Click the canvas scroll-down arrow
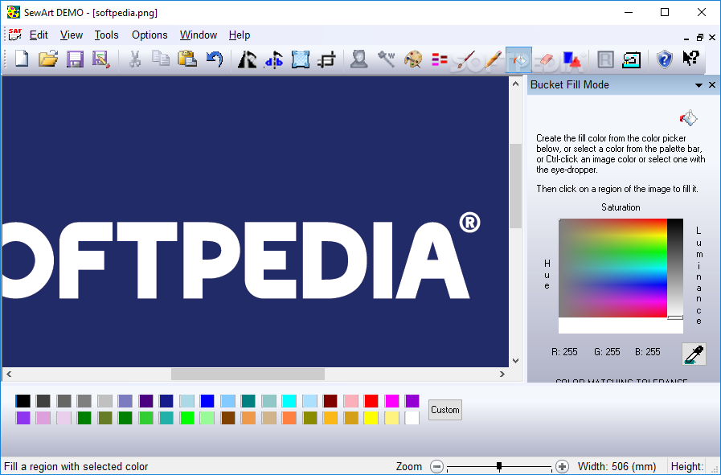 click(515, 361)
